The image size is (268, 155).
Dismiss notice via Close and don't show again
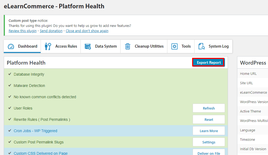pos(87,31)
